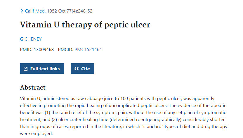
Task: Click the final line 'were employed.'
Action: 37,134
